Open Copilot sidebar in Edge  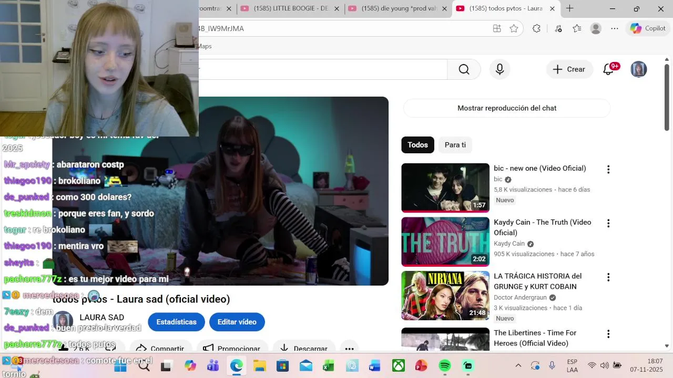tap(648, 28)
